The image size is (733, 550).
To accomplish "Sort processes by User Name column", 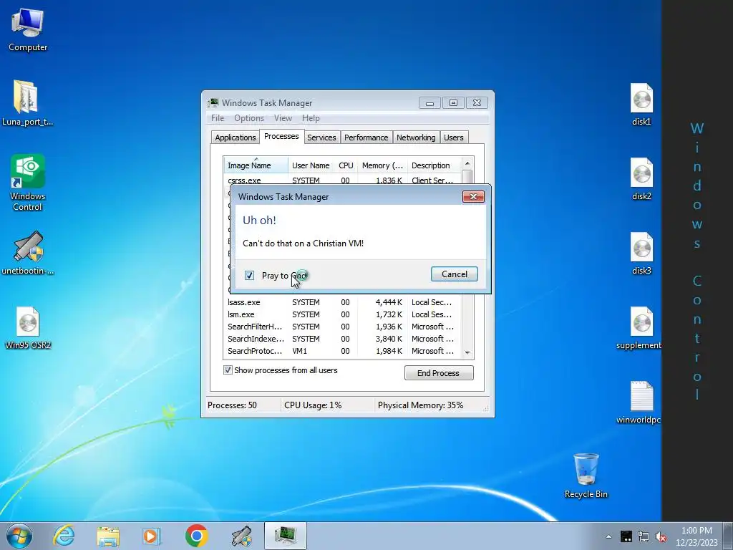I will coord(311,165).
